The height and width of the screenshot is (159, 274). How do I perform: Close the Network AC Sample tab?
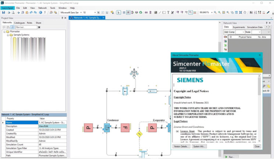point(103,18)
